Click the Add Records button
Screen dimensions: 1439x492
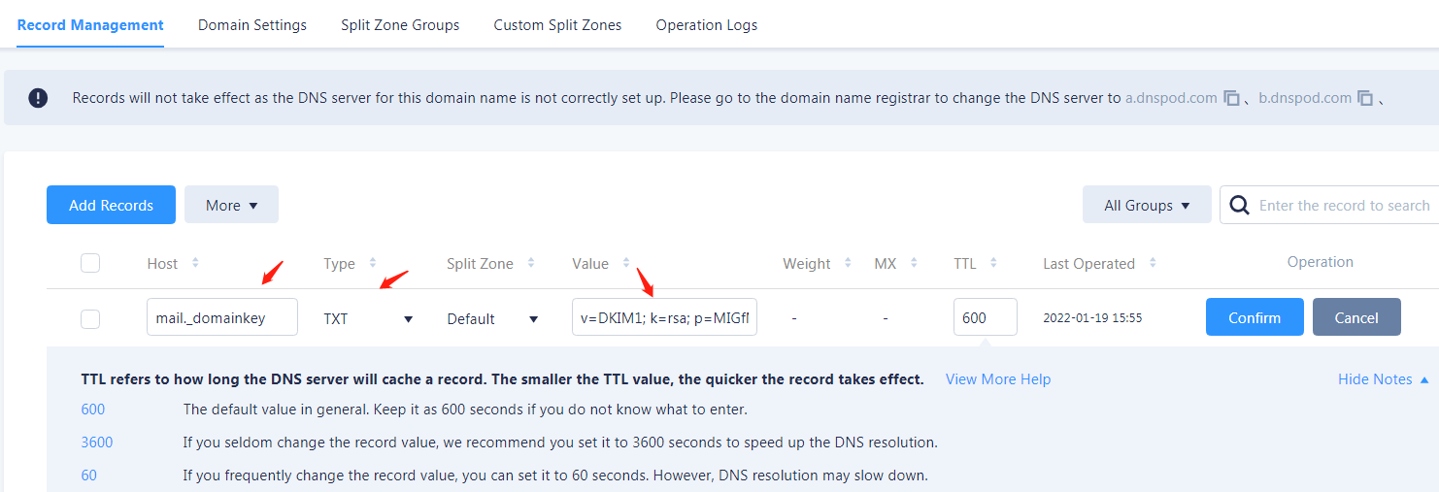coord(111,206)
